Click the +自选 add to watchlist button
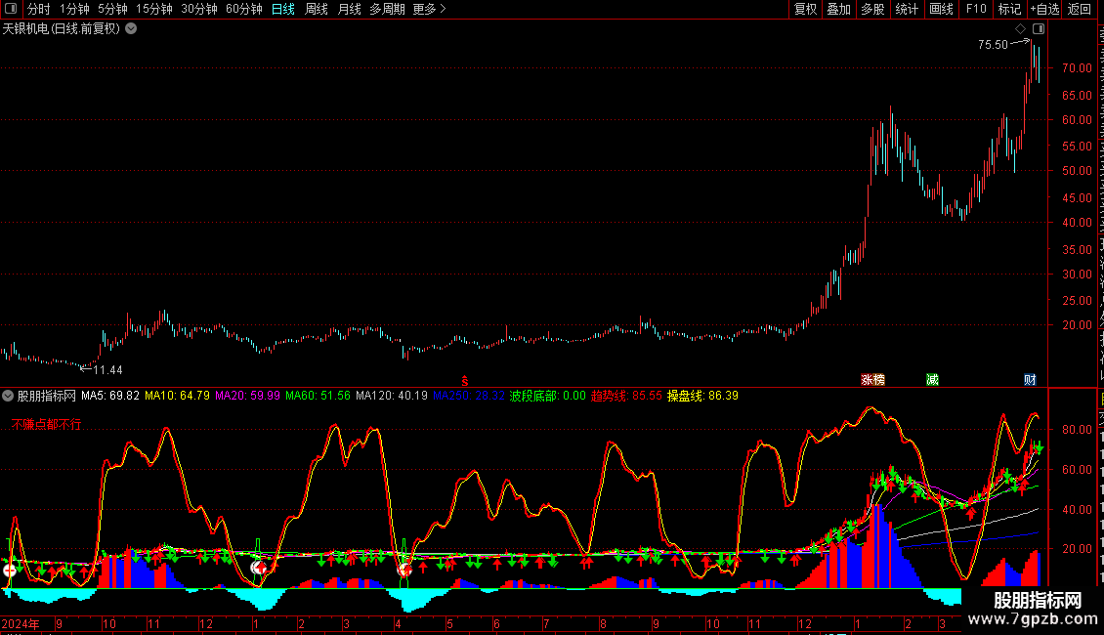The width and height of the screenshot is (1104, 635). point(1044,9)
